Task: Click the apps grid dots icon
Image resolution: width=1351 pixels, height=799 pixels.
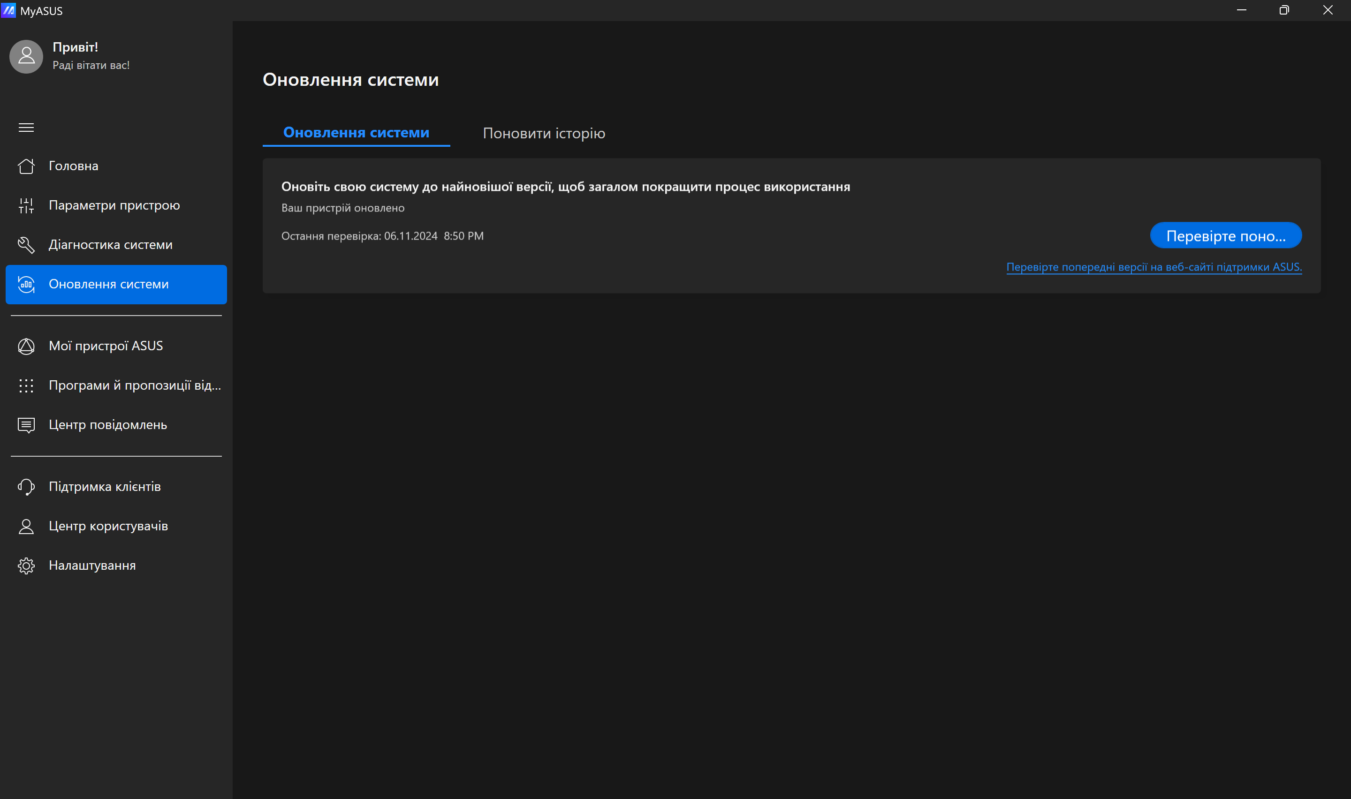Action: (x=26, y=385)
